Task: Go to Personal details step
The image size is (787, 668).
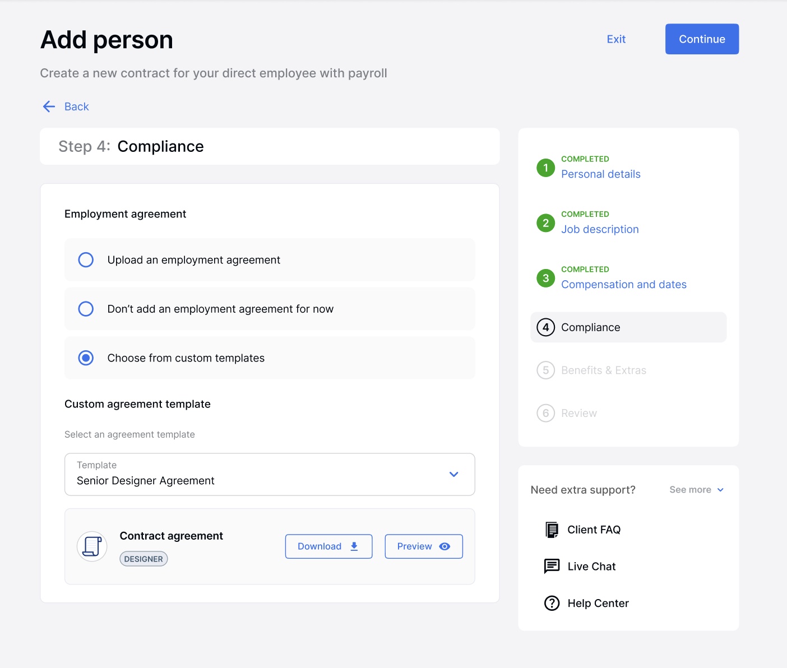Action: point(600,174)
